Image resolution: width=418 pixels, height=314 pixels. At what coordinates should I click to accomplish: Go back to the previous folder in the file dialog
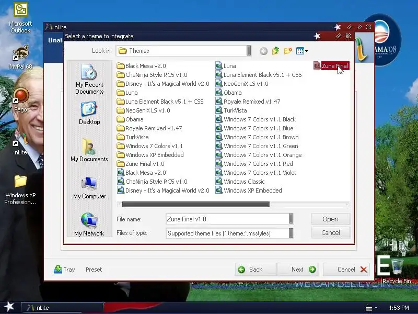click(263, 51)
